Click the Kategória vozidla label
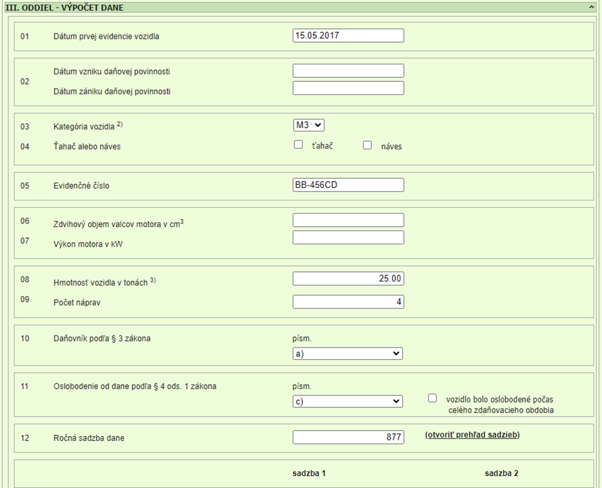602x488 pixels. click(88, 126)
